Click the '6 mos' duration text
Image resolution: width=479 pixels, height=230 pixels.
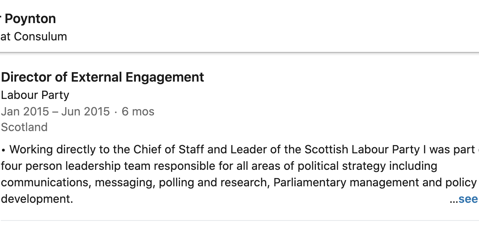point(138,111)
